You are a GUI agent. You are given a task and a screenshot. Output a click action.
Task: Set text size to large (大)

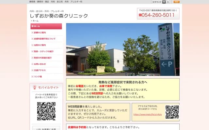point(168,2)
